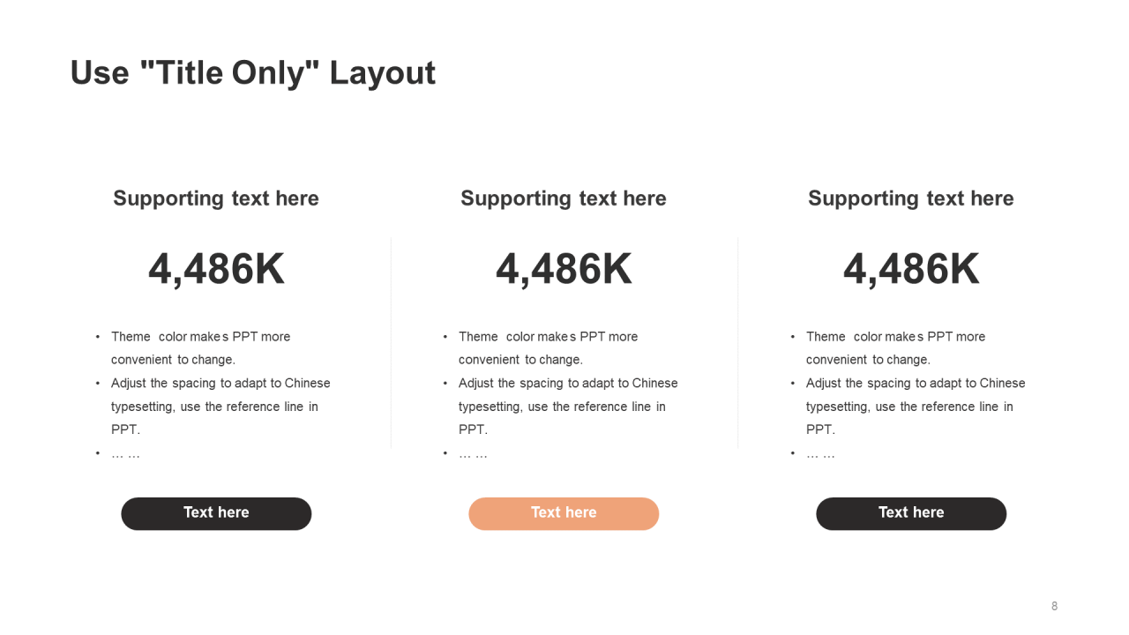Select the left 'Supporting text here' heading
Image resolution: width=1129 pixels, height=635 pixels.
(216, 198)
